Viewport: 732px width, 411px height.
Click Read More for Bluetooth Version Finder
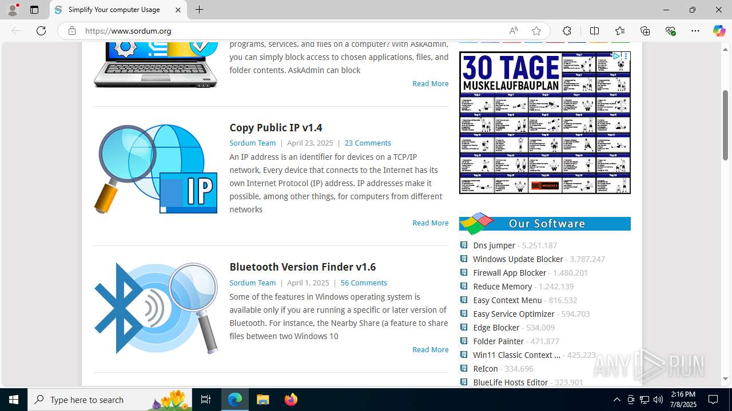pos(431,349)
